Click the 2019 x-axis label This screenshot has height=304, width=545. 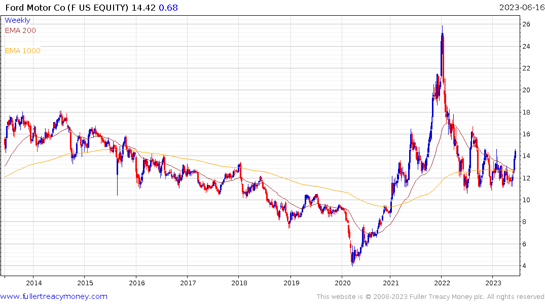[x=292, y=283]
